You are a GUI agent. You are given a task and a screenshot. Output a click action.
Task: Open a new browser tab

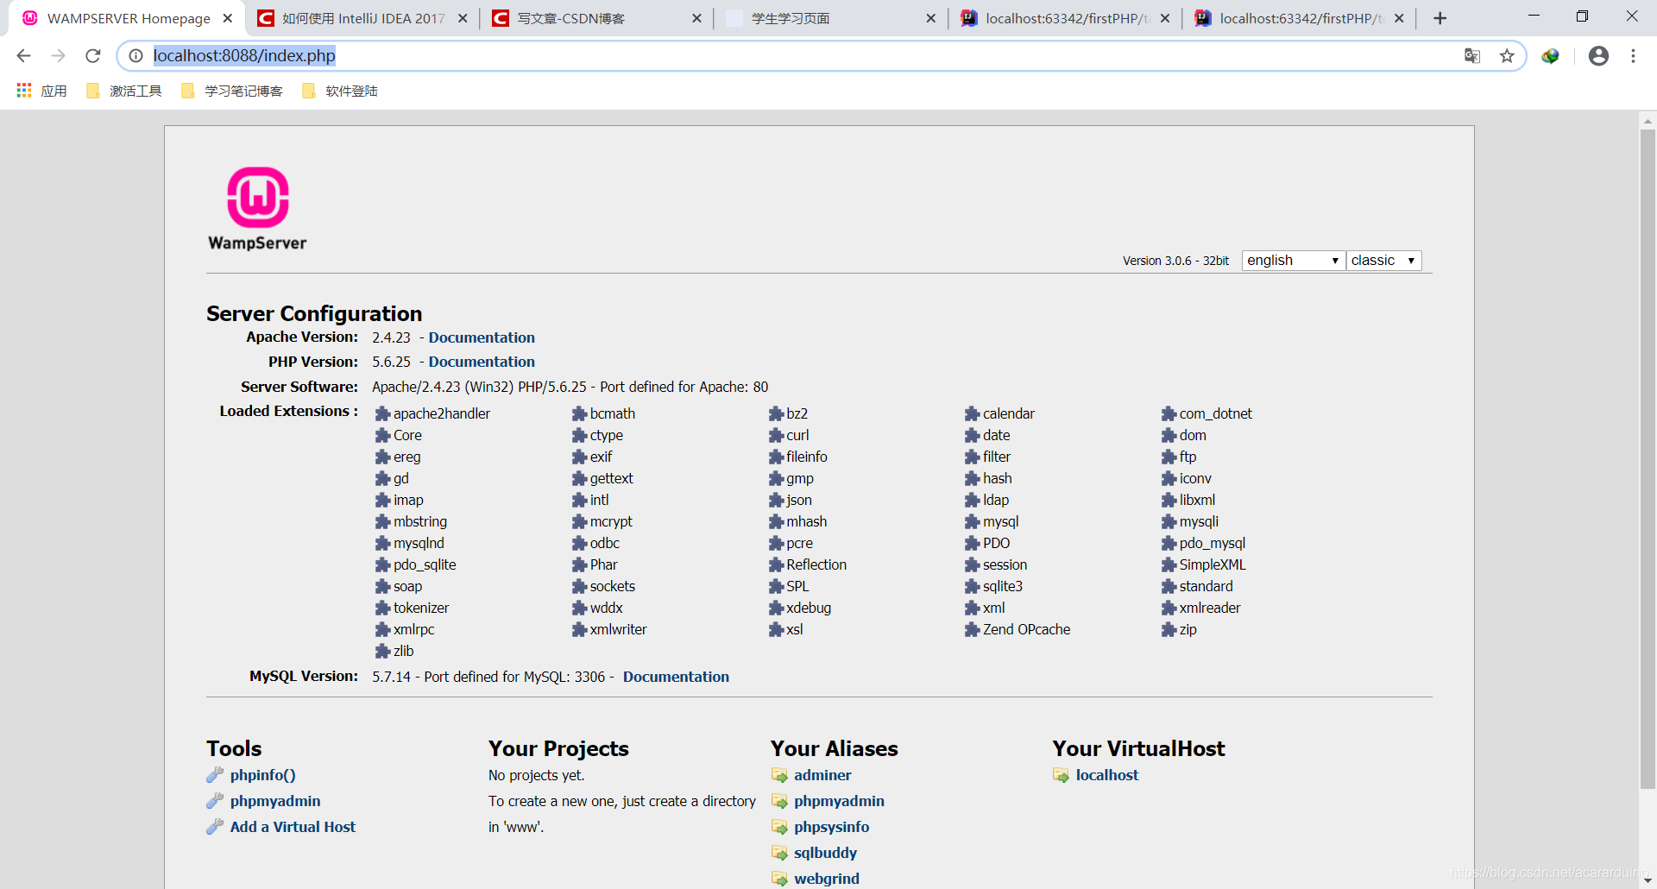[x=1440, y=18]
